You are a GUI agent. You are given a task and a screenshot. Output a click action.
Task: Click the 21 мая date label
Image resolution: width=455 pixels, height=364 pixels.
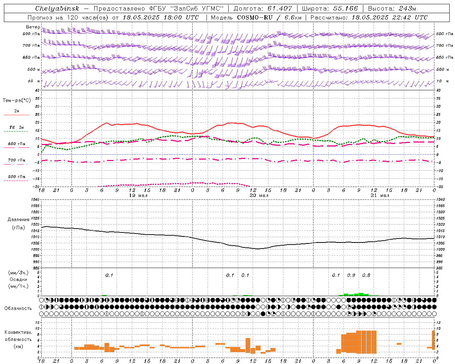click(380, 196)
